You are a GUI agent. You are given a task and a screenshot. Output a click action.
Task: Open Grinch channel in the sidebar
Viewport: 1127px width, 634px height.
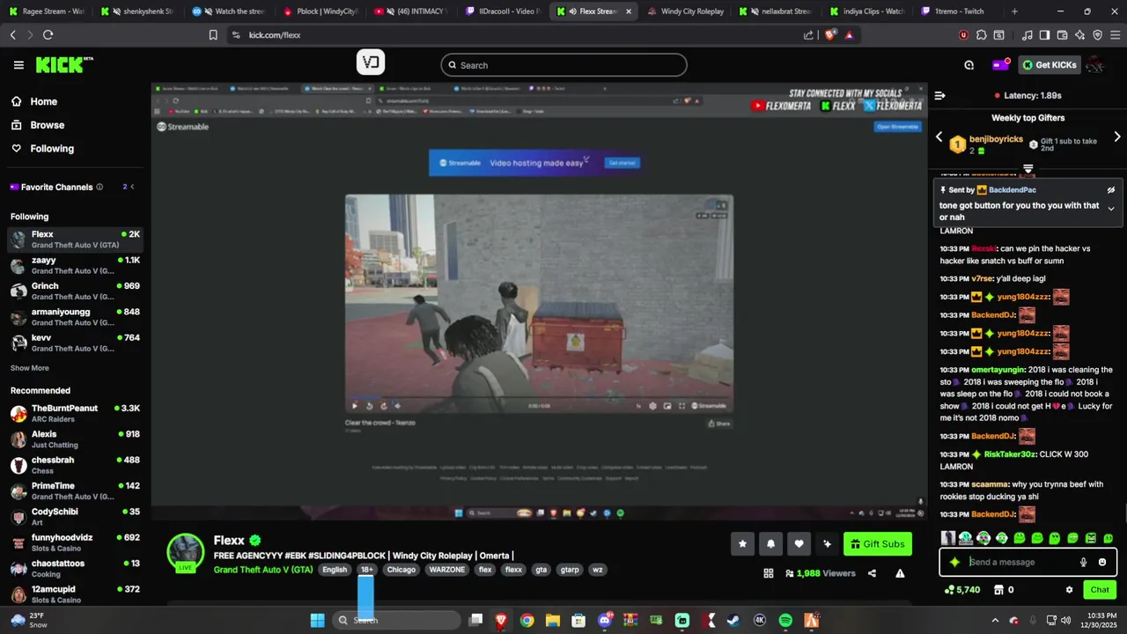click(75, 291)
